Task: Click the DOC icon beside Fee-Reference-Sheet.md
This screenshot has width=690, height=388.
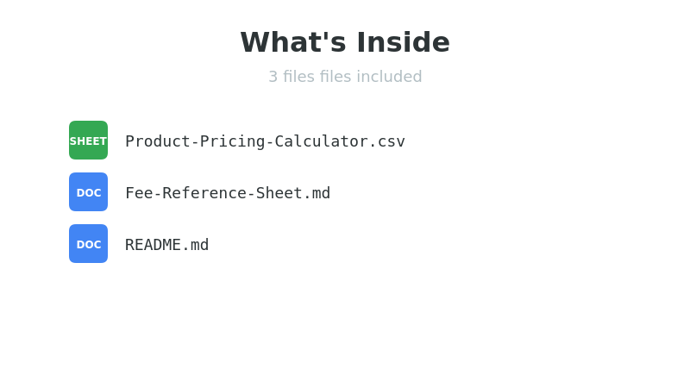Action: click(89, 191)
